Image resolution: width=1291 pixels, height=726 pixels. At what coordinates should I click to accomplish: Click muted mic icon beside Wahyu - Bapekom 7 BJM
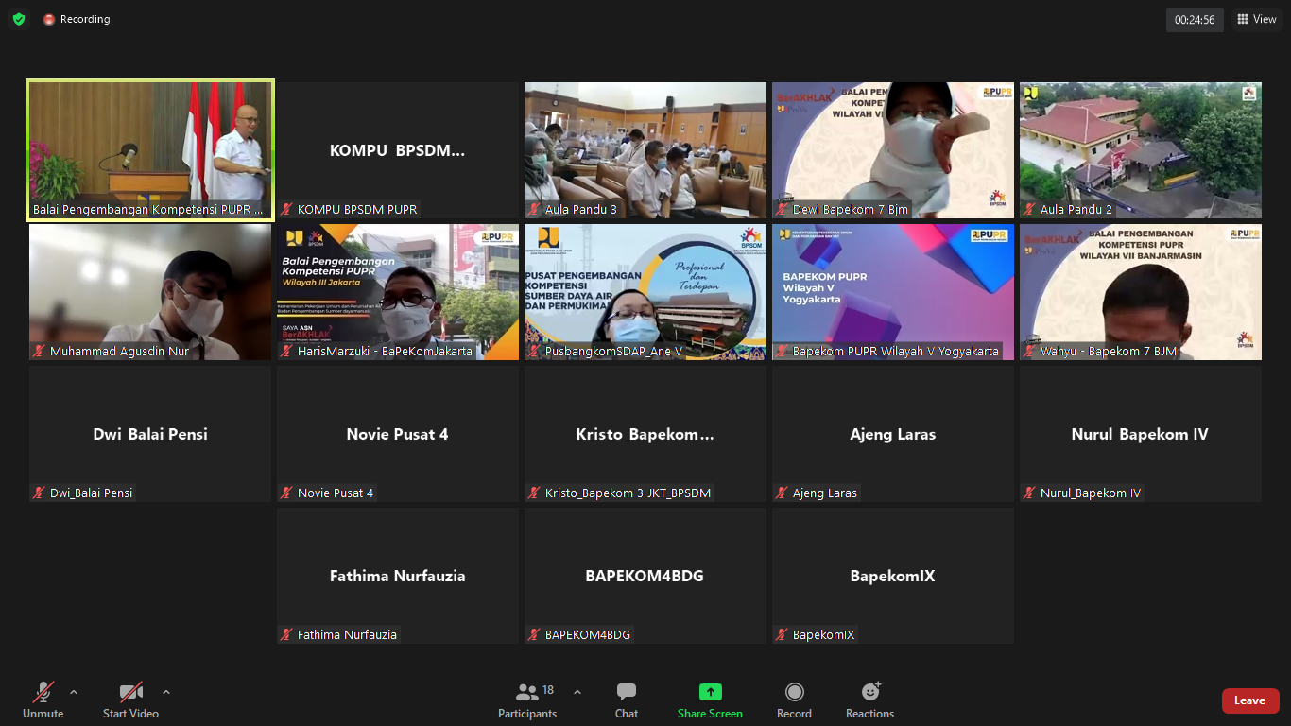point(1030,352)
